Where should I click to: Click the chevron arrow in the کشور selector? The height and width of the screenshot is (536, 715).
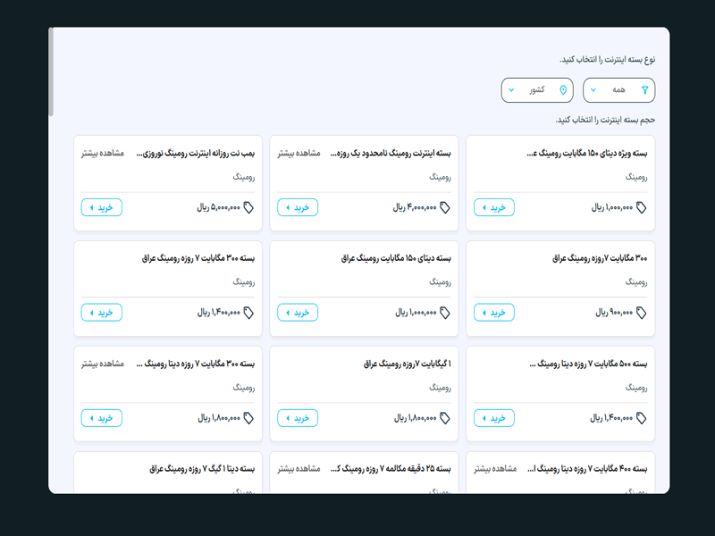(x=511, y=90)
